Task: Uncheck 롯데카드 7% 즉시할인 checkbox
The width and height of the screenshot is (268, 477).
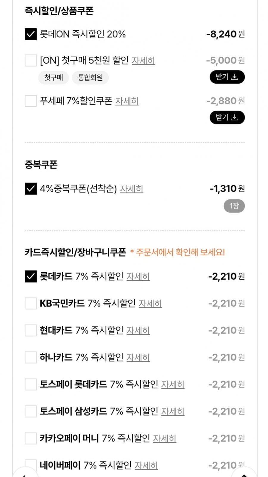Action: click(30, 276)
